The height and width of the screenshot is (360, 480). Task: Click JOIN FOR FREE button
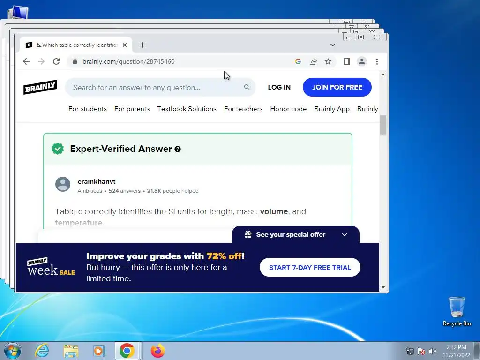[337, 87]
